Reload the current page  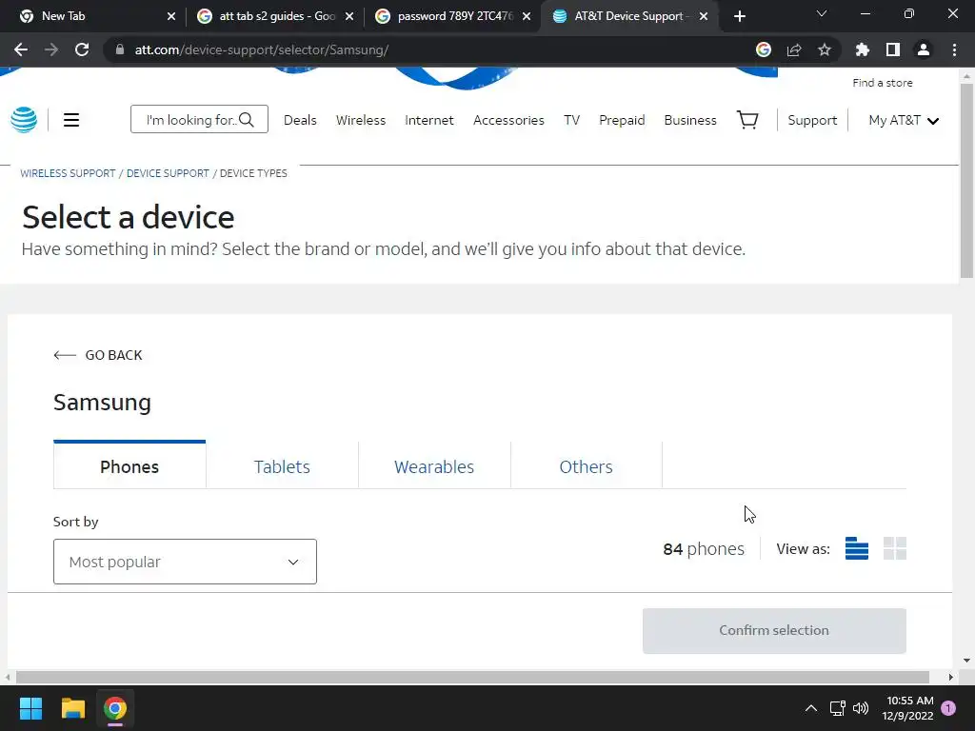pos(82,49)
